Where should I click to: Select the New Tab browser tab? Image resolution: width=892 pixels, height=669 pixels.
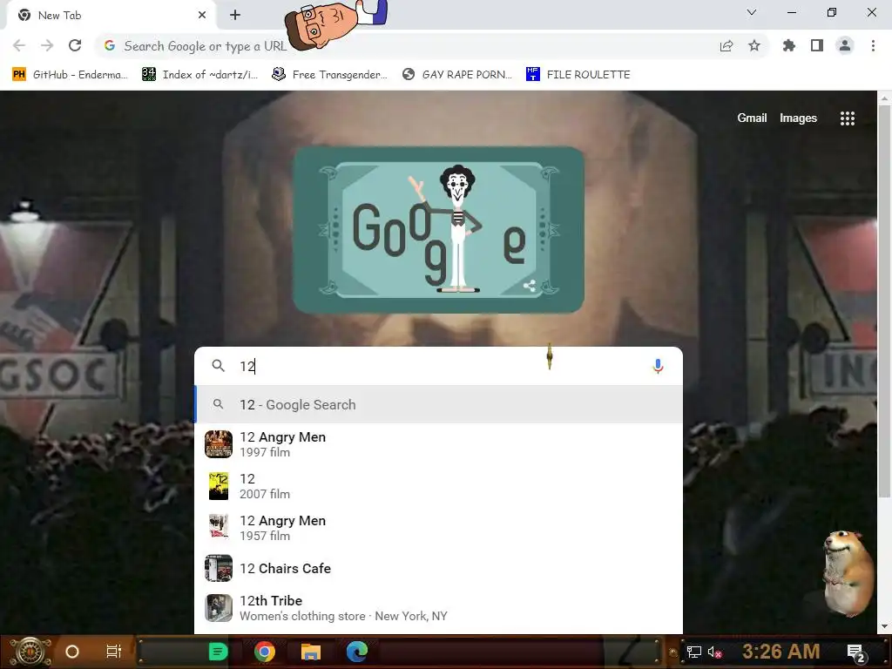[x=111, y=16]
